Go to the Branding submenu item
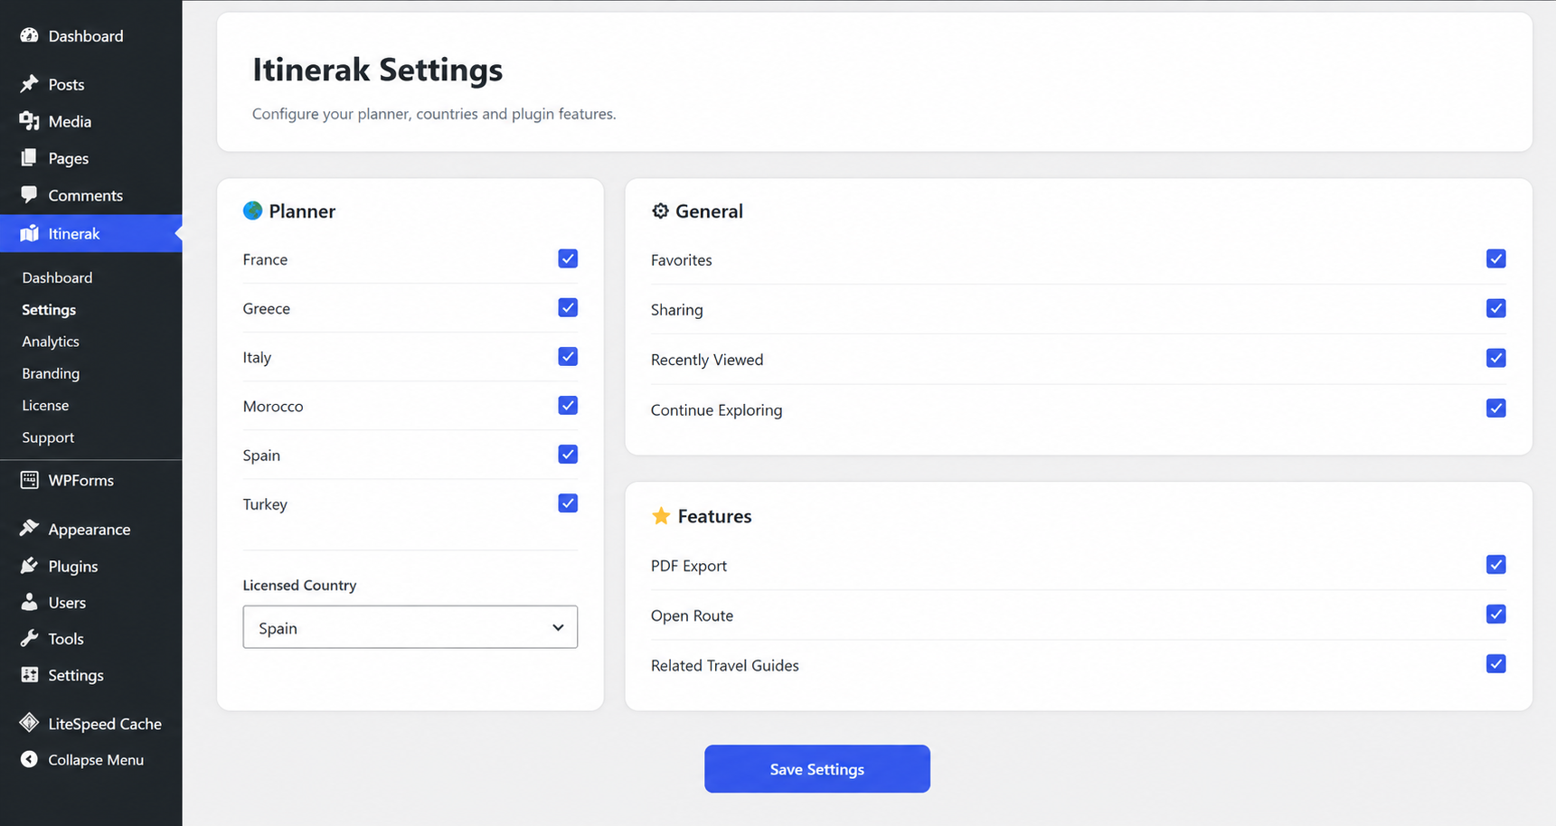1556x826 pixels. click(x=51, y=373)
